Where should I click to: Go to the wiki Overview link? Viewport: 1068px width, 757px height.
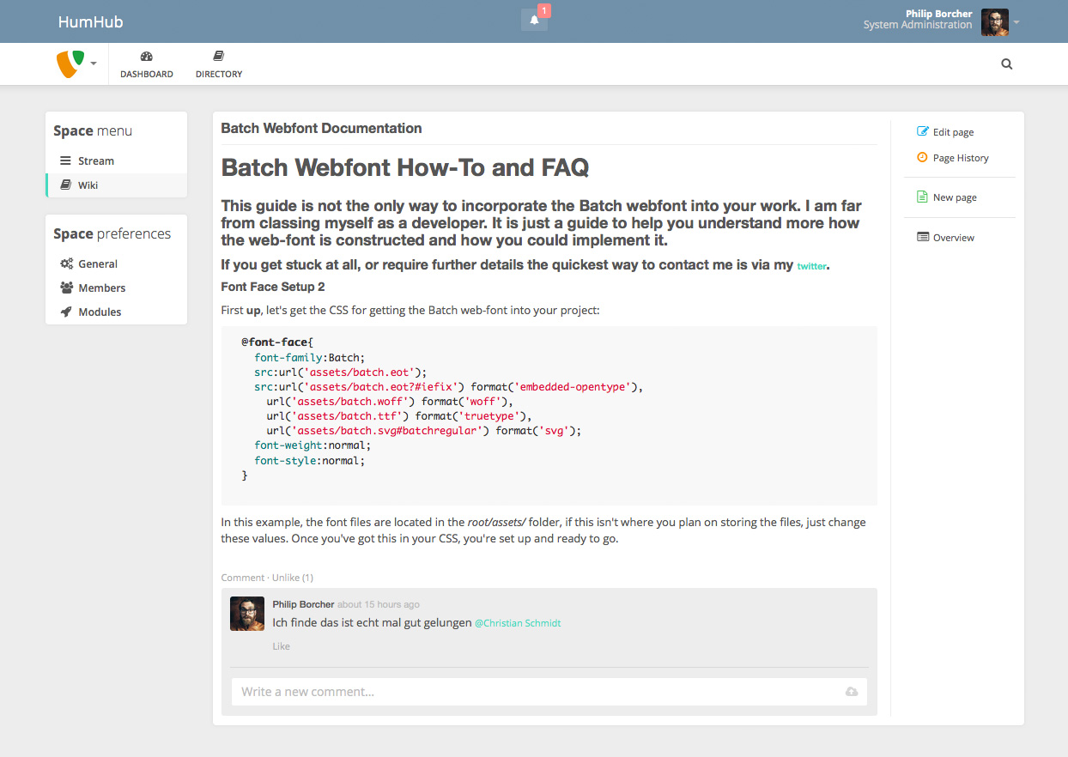954,238
